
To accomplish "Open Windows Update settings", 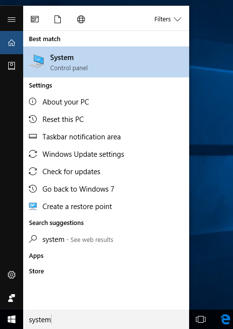I will coord(106,154).
